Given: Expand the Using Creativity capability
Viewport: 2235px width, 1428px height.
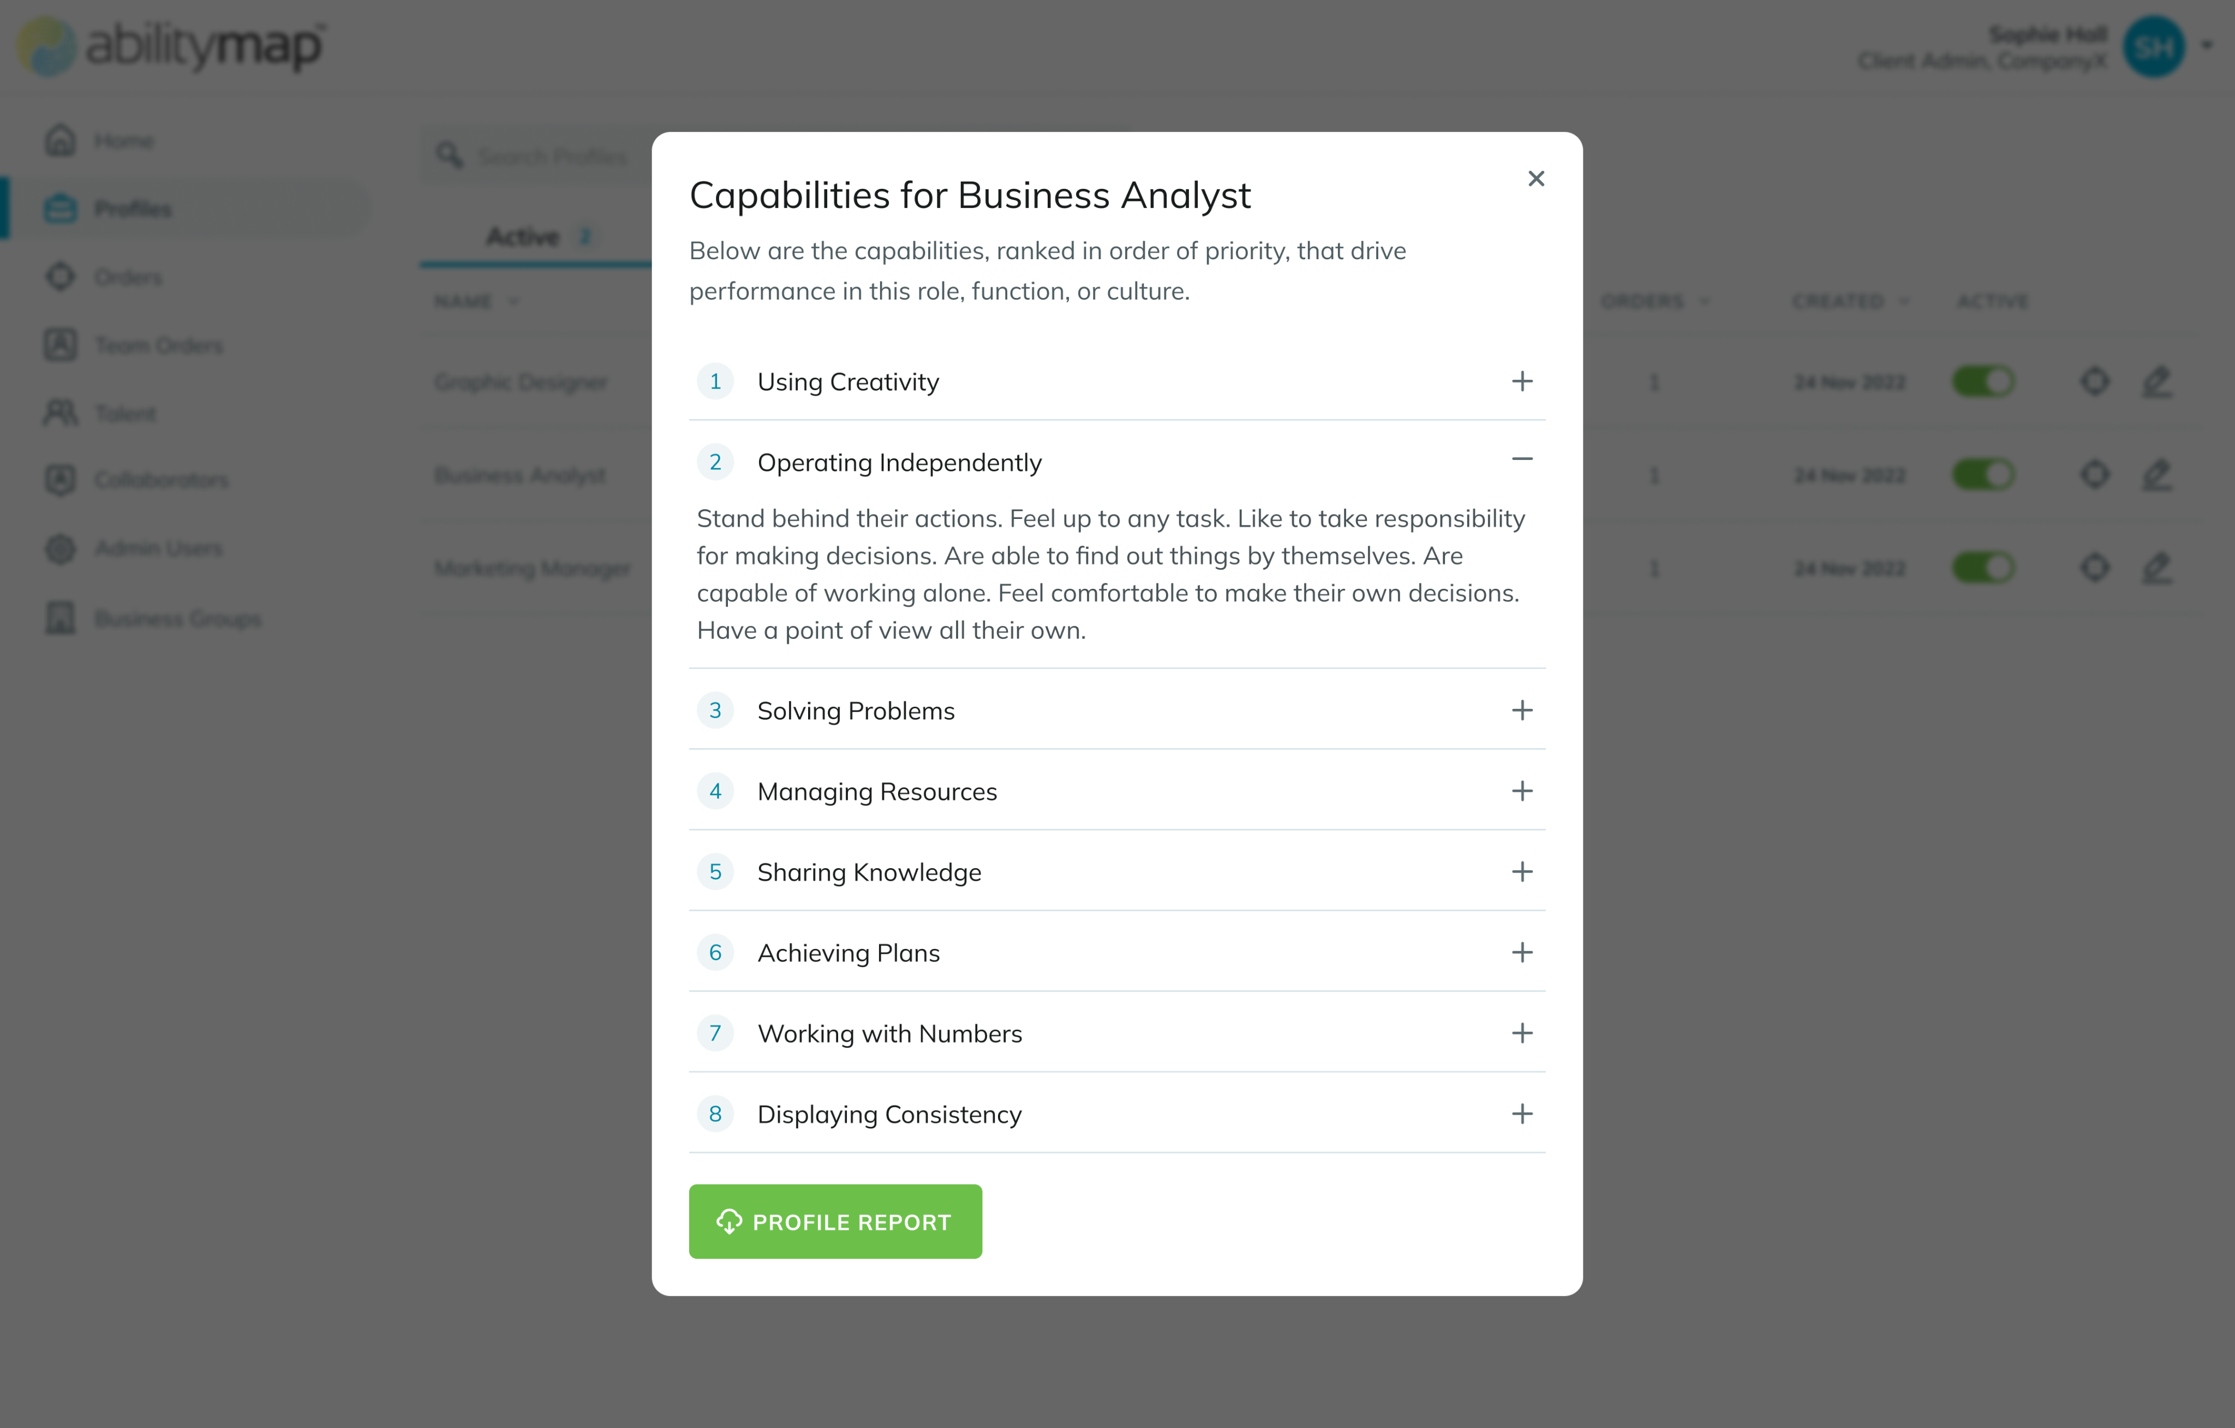Looking at the screenshot, I should point(1521,381).
